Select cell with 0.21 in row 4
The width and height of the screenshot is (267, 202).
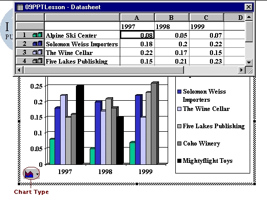click(x=172, y=61)
